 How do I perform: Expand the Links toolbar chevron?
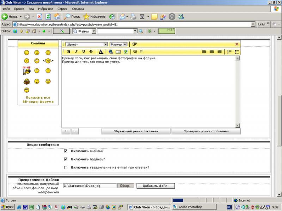[x=268, y=24]
